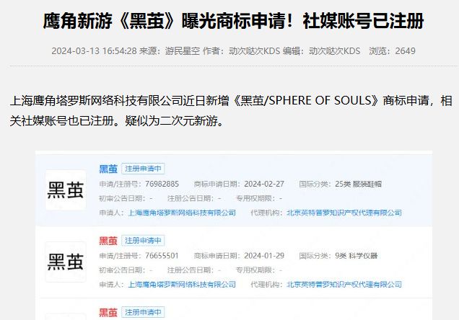Click the 专用权期限 field in the first record
Image resolution: width=459 pixels, height=320 pixels.
tap(259, 198)
